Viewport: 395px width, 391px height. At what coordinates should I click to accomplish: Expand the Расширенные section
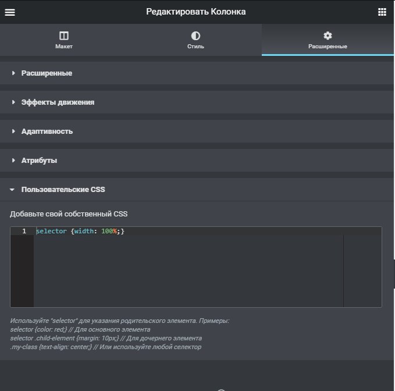(x=197, y=73)
